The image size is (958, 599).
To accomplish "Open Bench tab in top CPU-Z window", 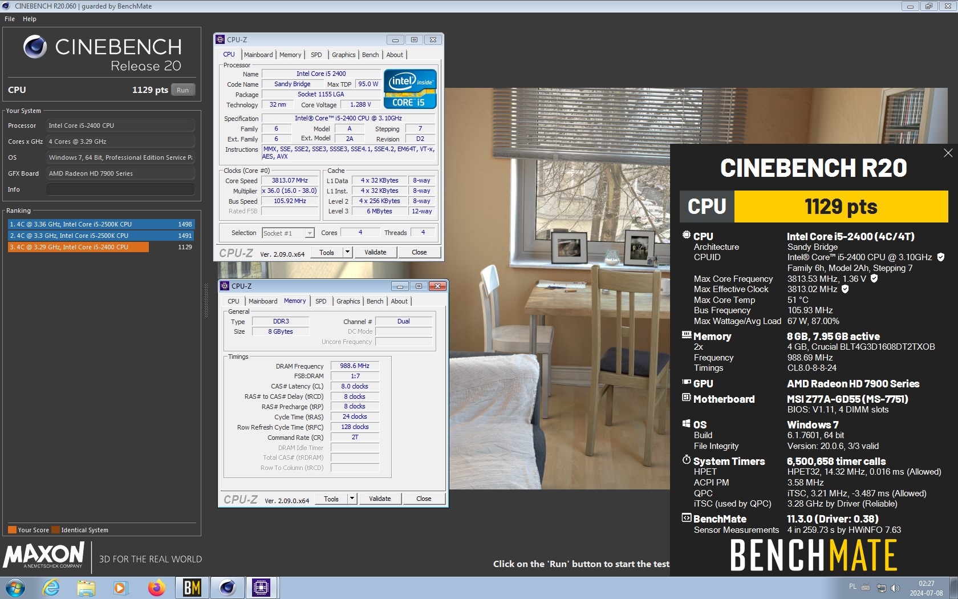I will pyautogui.click(x=371, y=55).
